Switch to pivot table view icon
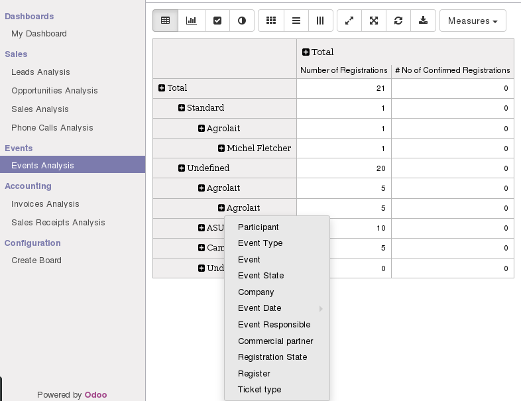 [165, 21]
